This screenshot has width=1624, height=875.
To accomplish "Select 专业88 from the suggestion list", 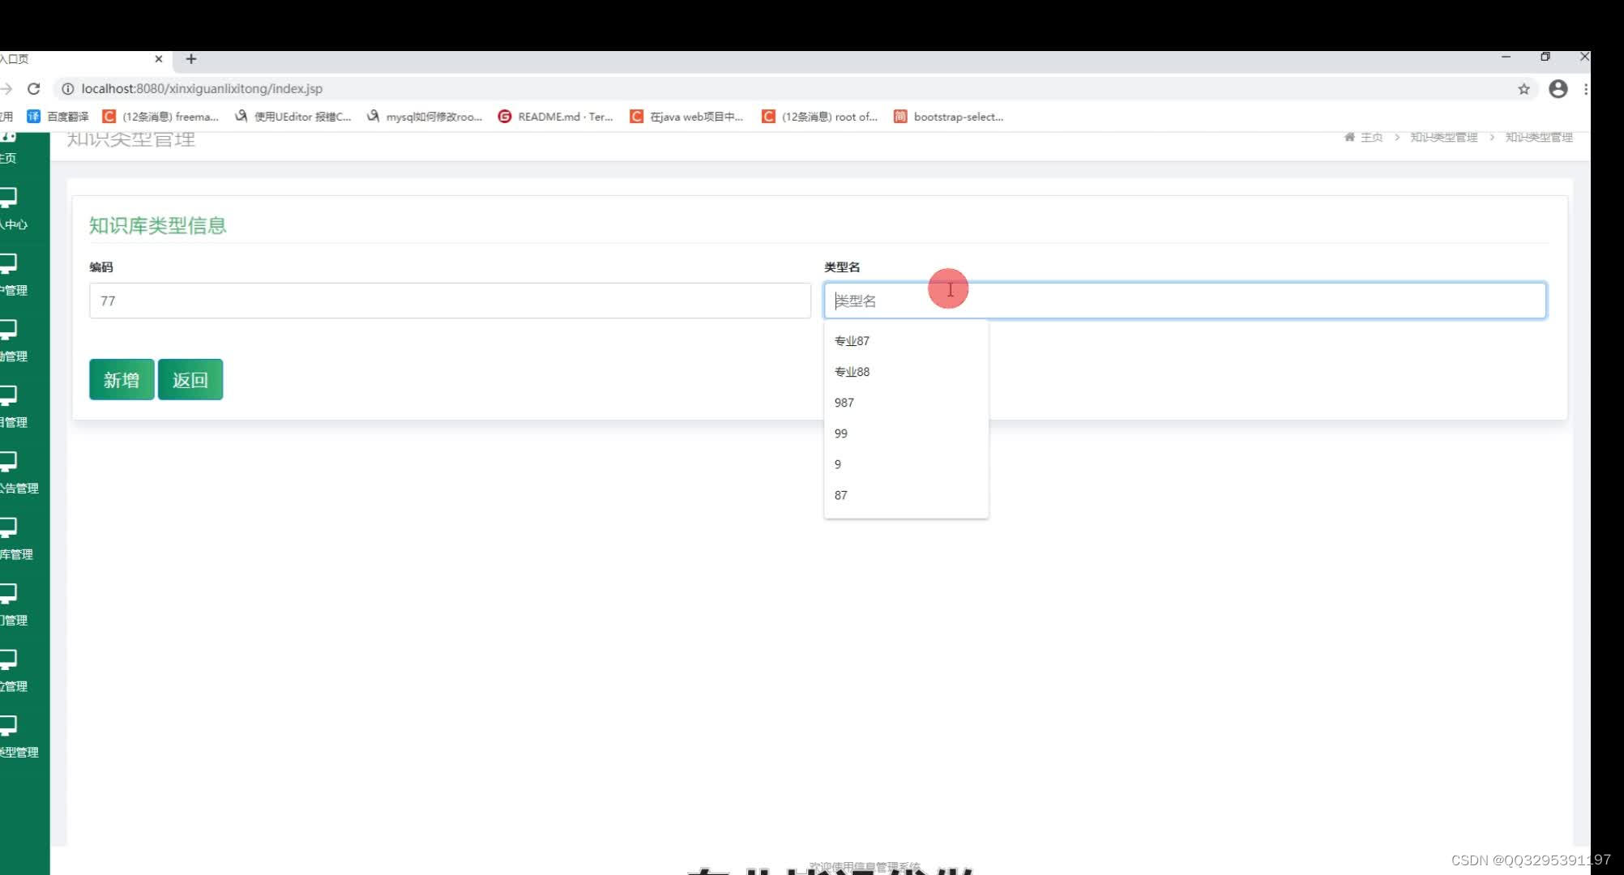I will 906,372.
